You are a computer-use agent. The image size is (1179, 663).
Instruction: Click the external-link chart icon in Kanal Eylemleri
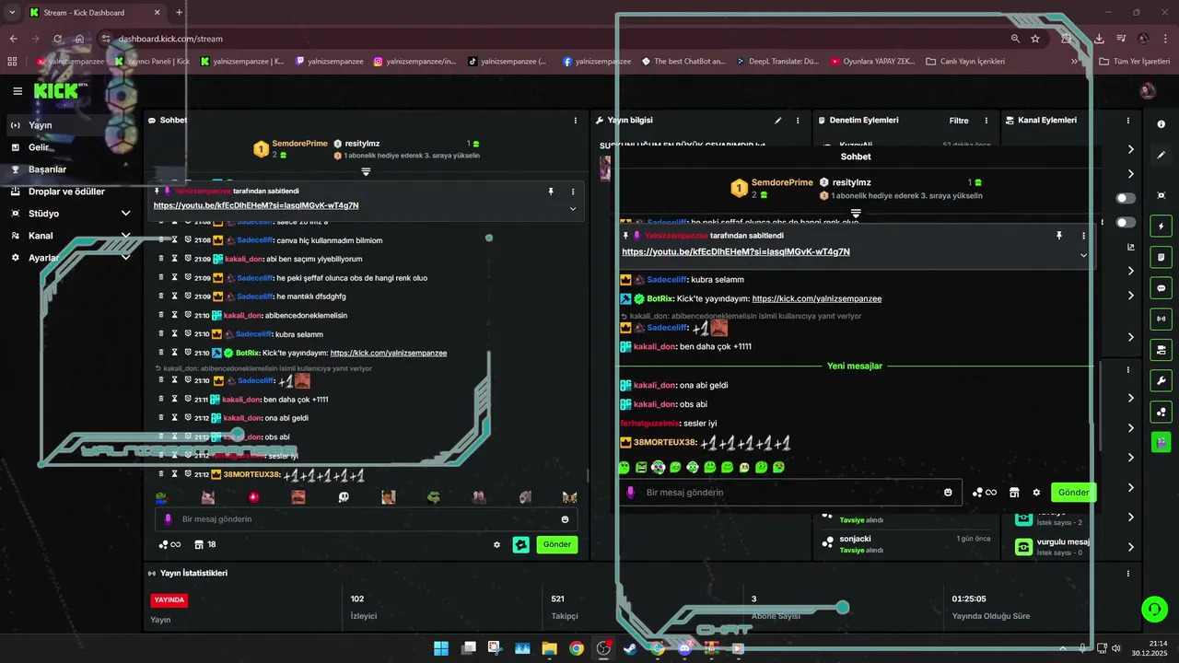[1131, 247]
